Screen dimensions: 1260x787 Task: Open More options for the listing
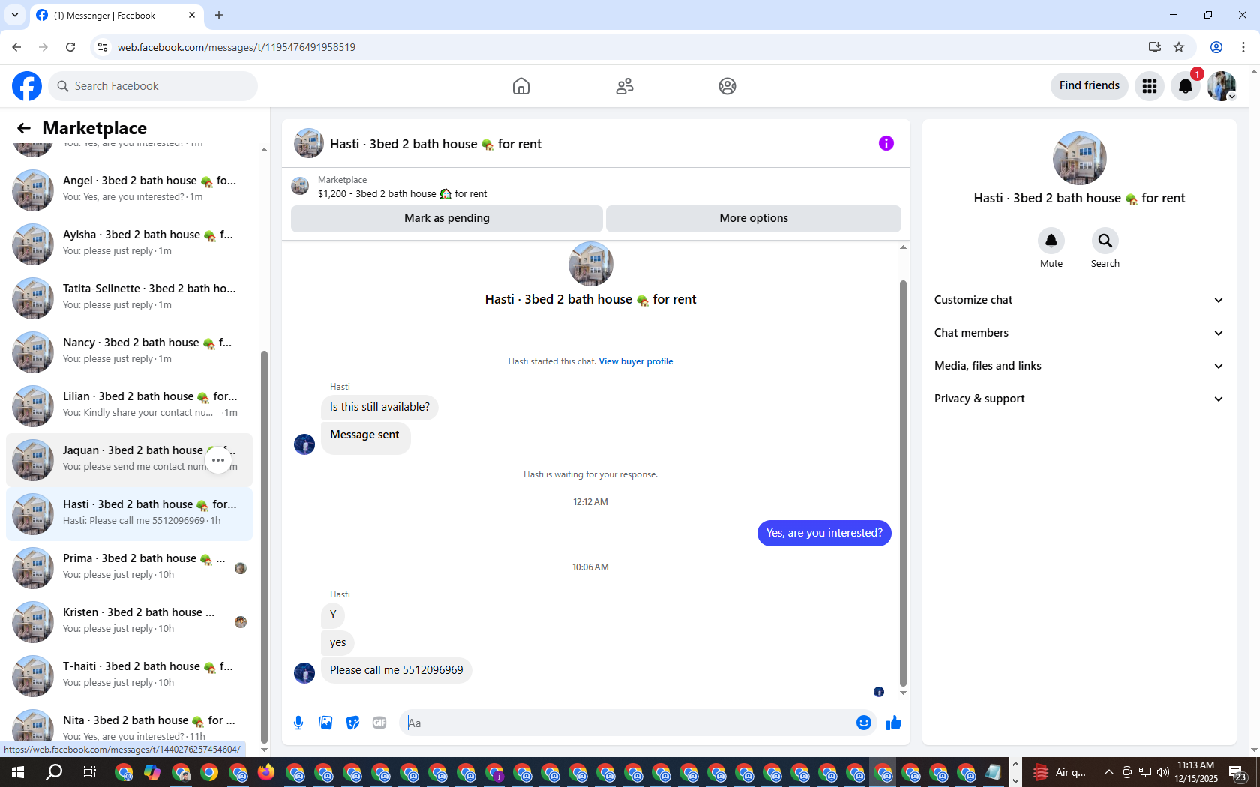pos(754,218)
